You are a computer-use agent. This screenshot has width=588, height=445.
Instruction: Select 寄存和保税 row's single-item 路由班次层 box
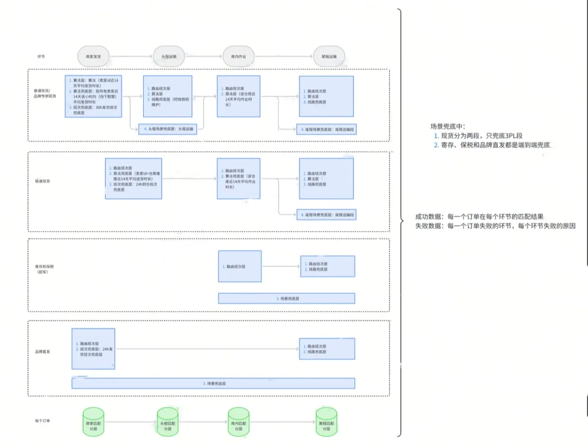coord(240,267)
